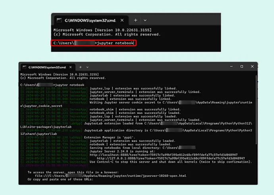The width and height of the screenshot is (274, 195).
Task: Open the 127.0.0.1:8888 tree token URL
Action: click(171, 158)
